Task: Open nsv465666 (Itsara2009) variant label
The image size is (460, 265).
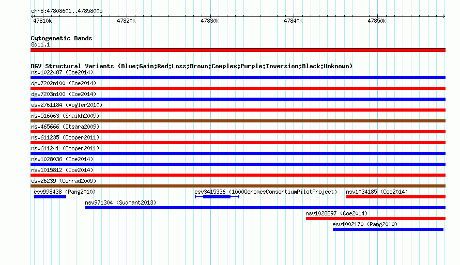Action: pos(65,127)
